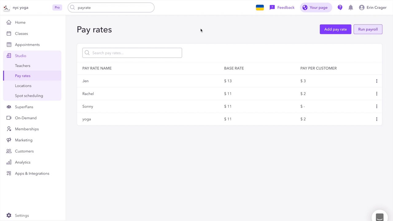
Task: Click the Add pay rate button
Action: 335,29
